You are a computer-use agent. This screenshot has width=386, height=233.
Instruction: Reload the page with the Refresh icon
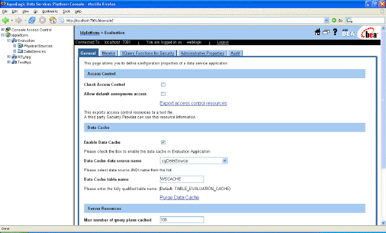click(32, 20)
